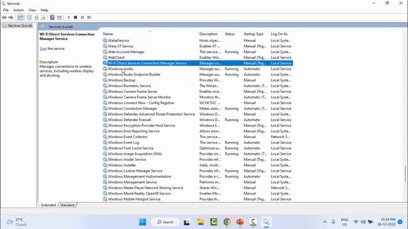408x229 pixels.
Task: Open the File menu
Action: pos(6,10)
